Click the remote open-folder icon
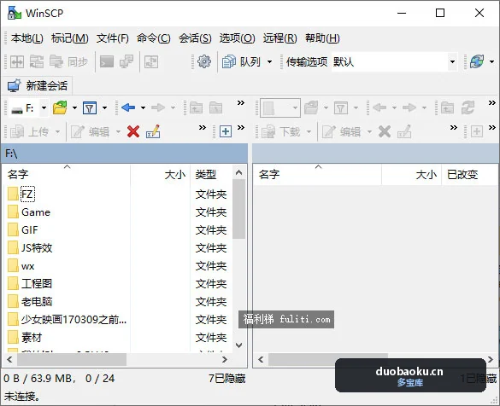 [x=311, y=107]
